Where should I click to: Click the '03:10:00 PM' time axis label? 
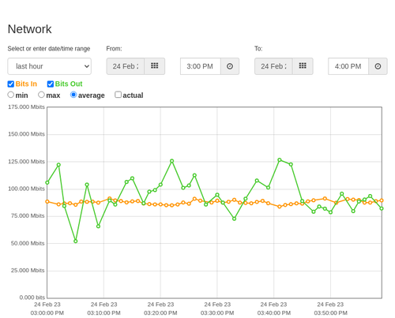(x=103, y=313)
